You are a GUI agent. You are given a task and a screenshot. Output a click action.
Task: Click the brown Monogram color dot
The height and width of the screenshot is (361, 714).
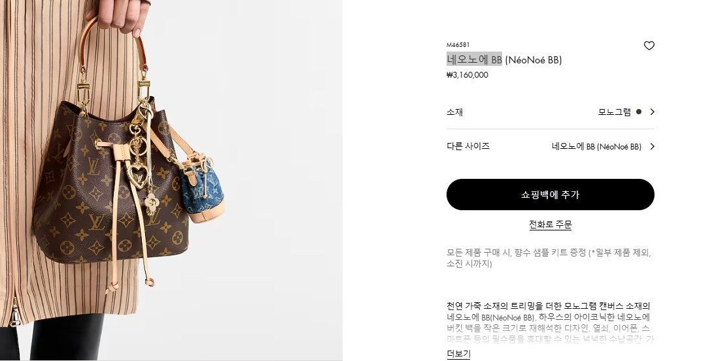(638, 112)
